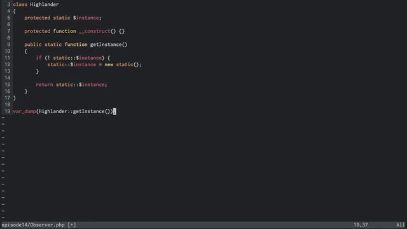This screenshot has height=229, width=407.
Task: Click the $instance property declaration on line 5
Action: coord(86,18)
